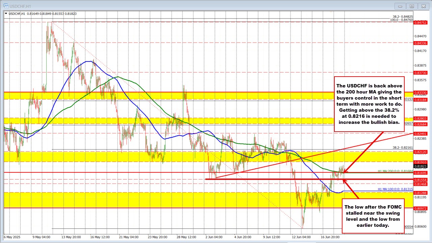Select the H1 MA:100 label reading 0.81315
This screenshot has width=432, height=243.
click(x=395, y=189)
